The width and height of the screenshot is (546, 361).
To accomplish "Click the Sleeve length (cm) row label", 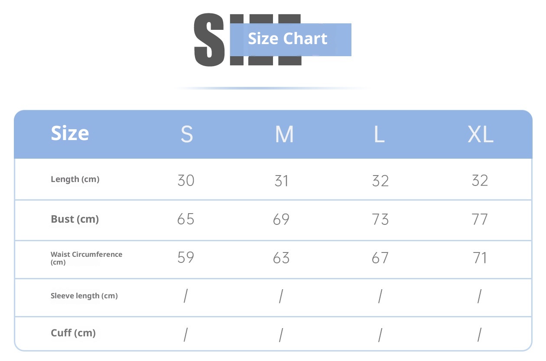I will 84,296.
